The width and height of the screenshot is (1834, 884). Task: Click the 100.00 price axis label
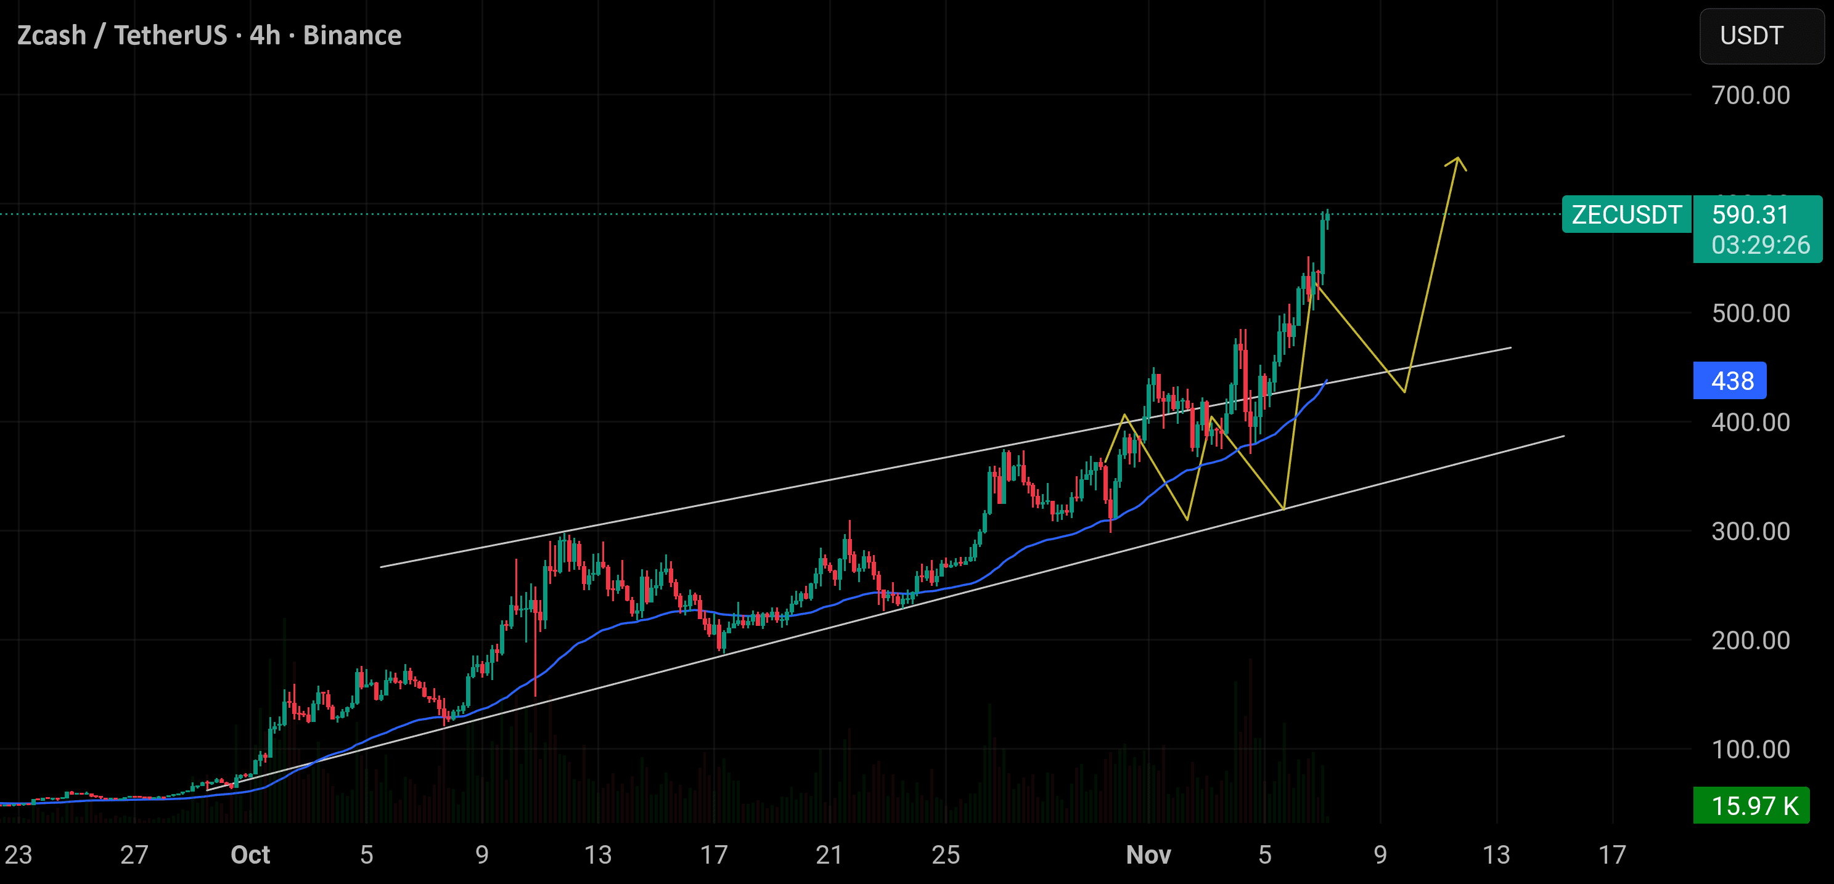[1750, 749]
